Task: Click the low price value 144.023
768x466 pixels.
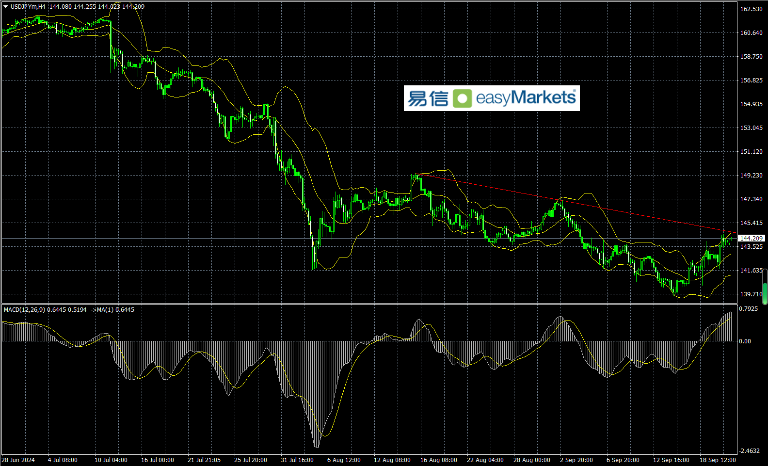Action: tap(109, 7)
